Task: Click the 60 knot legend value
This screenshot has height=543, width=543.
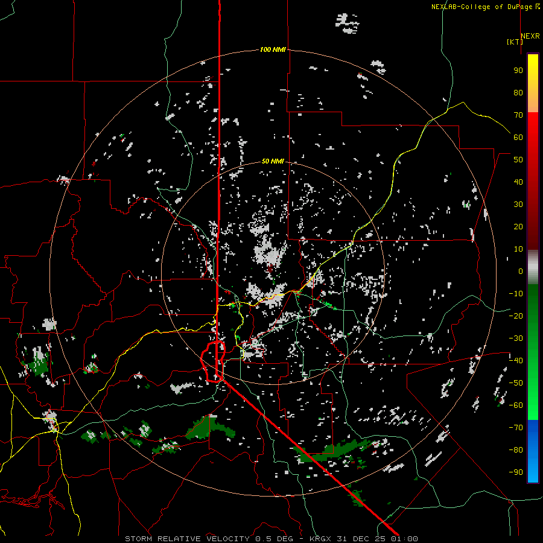Action: point(518,137)
